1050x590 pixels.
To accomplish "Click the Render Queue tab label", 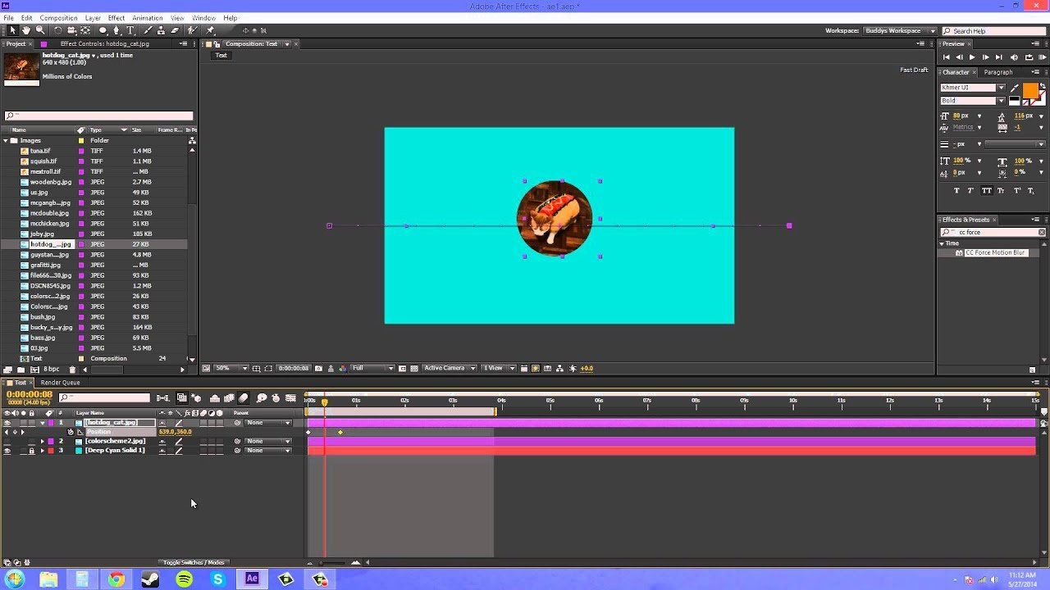I will point(60,382).
